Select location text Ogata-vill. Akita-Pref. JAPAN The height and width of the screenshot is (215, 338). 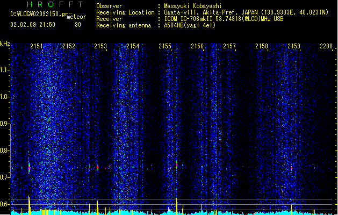211,12
